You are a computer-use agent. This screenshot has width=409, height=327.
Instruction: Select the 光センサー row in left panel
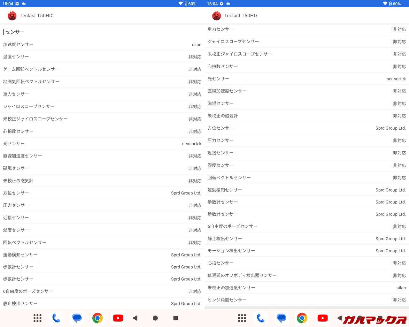pyautogui.click(x=102, y=144)
